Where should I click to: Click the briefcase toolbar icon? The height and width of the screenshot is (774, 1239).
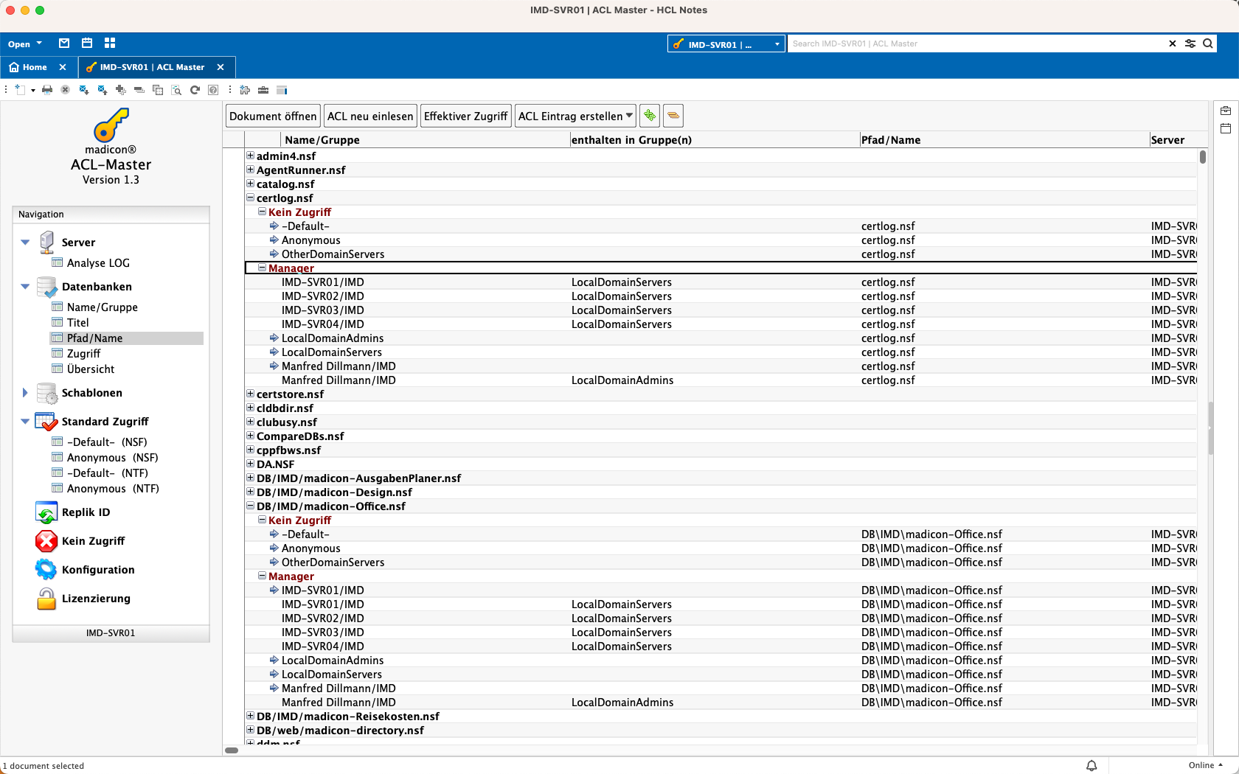pos(263,90)
